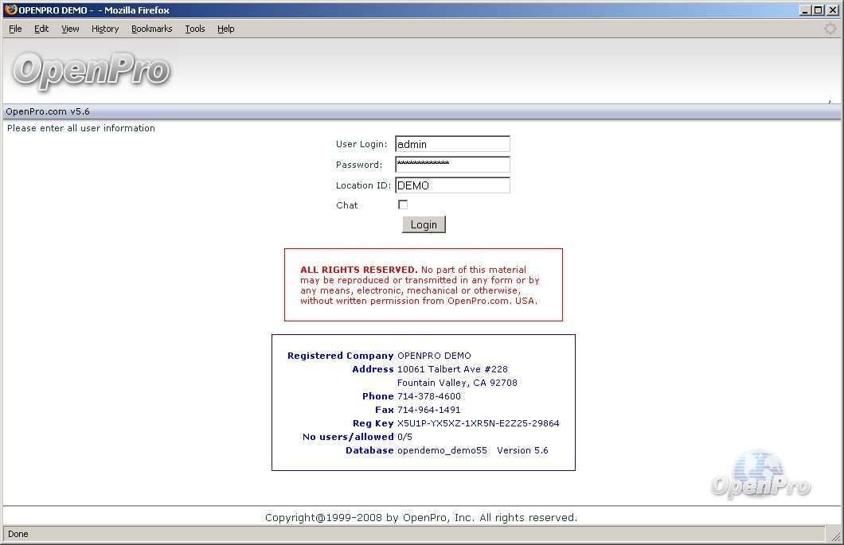844x545 pixels.
Task: Grab the window resize grip in status bar
Action: (835, 537)
